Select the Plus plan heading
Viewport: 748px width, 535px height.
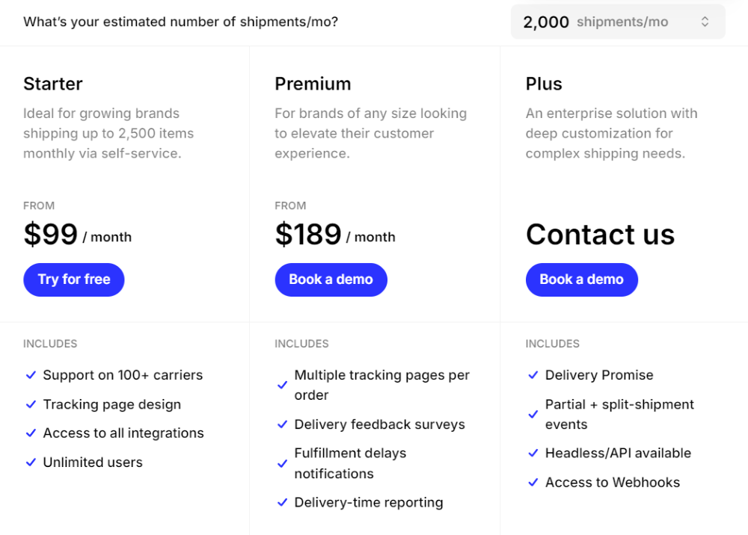[x=544, y=84]
